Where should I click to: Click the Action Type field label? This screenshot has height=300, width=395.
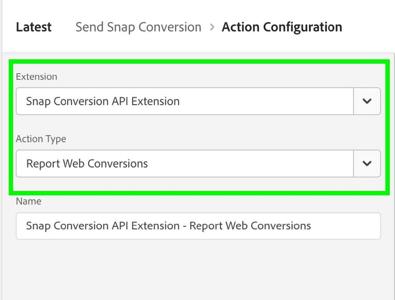coord(41,139)
